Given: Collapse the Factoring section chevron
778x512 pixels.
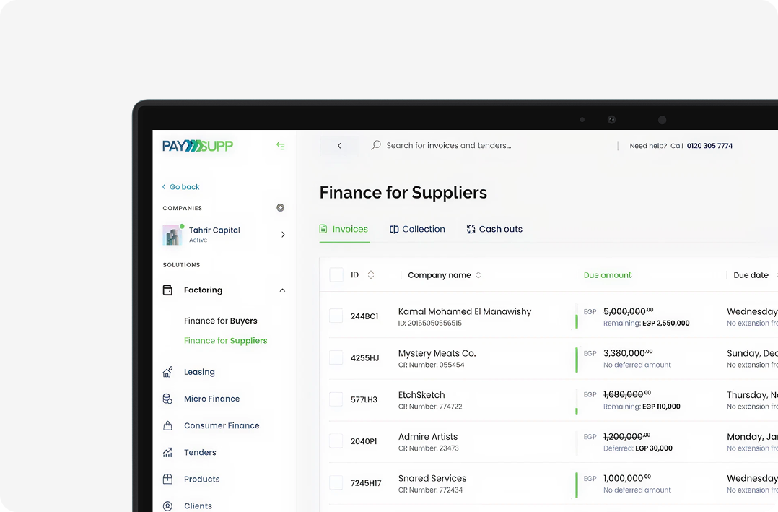Looking at the screenshot, I should point(282,290).
